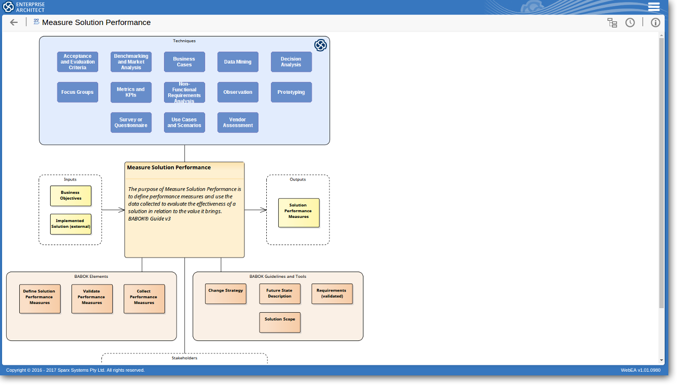
Task: Select the Vendor Assessment technique
Action: coord(238,123)
